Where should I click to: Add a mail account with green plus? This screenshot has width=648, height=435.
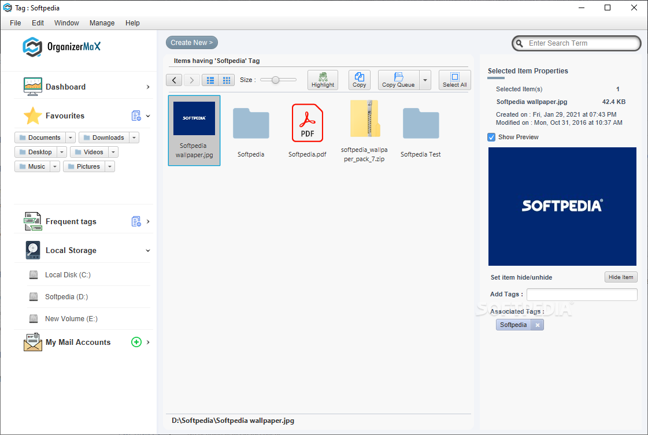click(136, 342)
